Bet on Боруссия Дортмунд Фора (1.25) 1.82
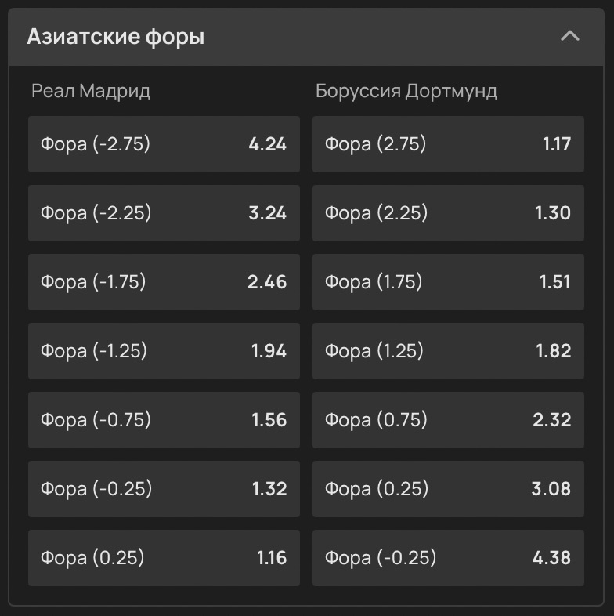614x616 pixels. tap(448, 351)
